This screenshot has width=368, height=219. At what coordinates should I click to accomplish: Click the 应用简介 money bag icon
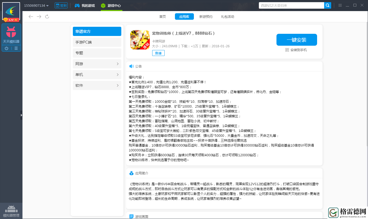[131, 173]
